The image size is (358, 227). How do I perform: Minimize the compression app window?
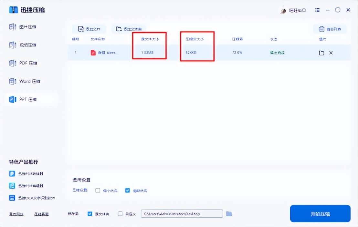[328, 10]
